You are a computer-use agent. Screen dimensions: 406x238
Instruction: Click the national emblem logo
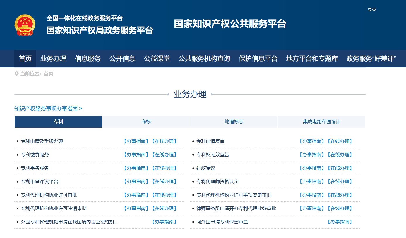click(25, 25)
